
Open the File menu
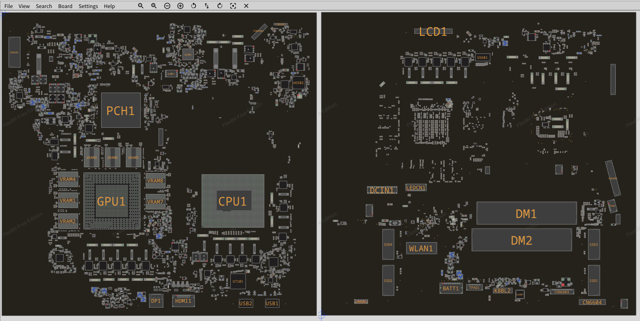[8, 6]
